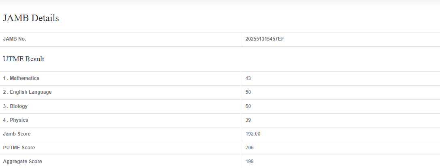Click the Mathematics score of 43
Image resolution: width=440 pixels, height=168 pixels.
(248, 78)
